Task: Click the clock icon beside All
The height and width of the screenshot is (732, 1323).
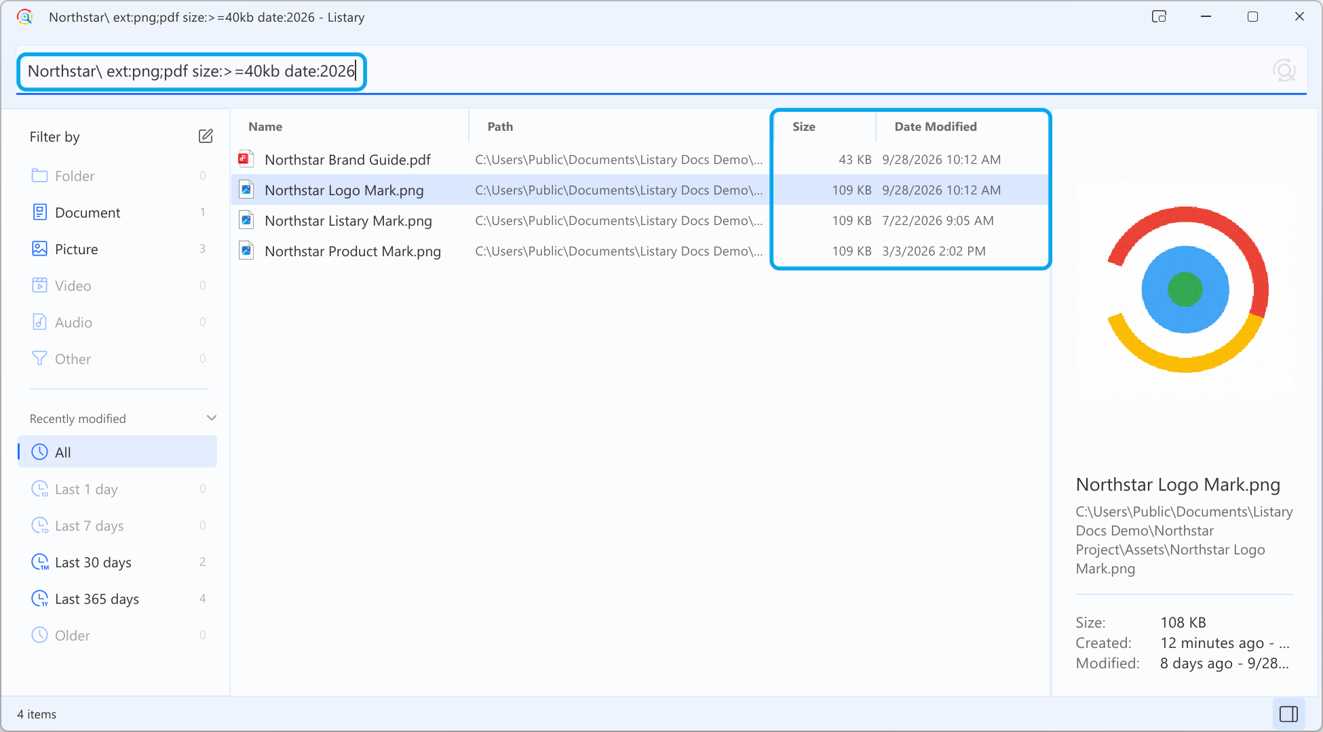Action: 40,452
